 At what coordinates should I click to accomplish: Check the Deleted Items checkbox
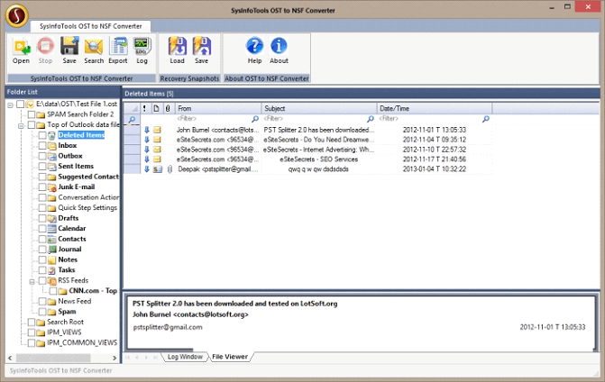tap(42, 135)
